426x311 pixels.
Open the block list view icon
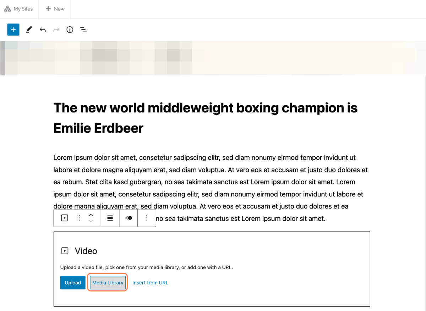[x=83, y=30]
